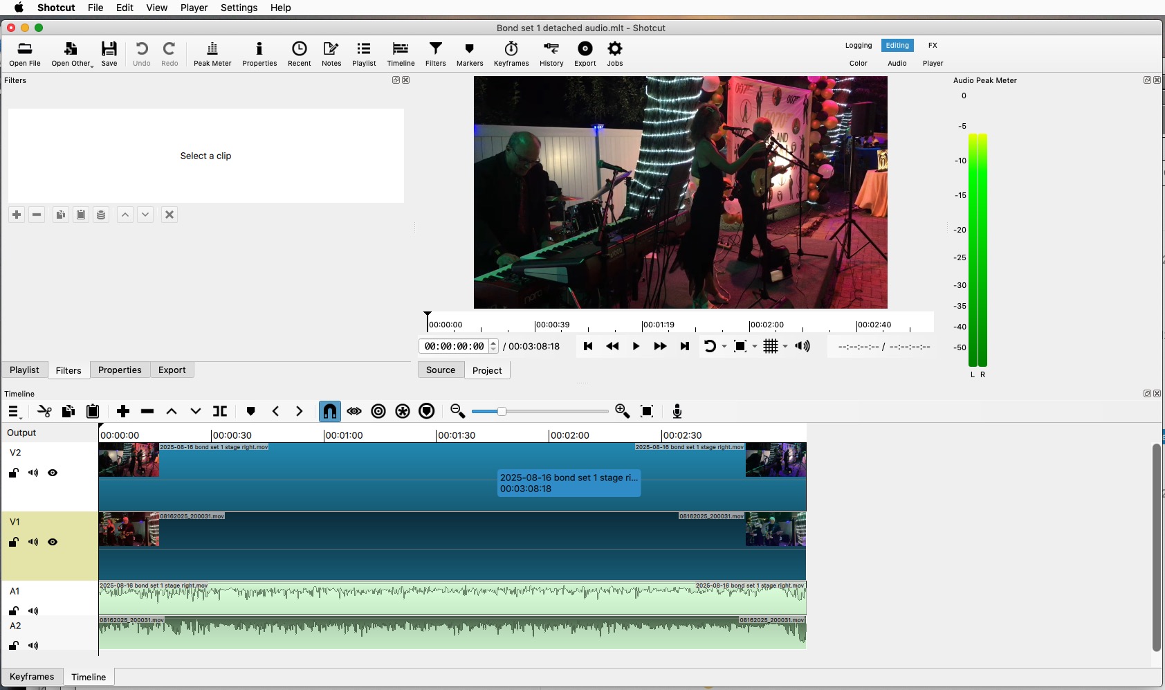1165x690 pixels.
Task: Add a filter with plus button
Action: click(x=17, y=215)
